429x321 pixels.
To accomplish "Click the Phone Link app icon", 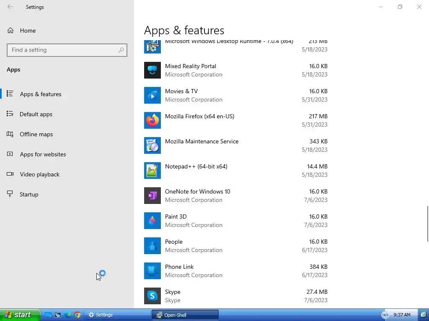I will coord(152,271).
